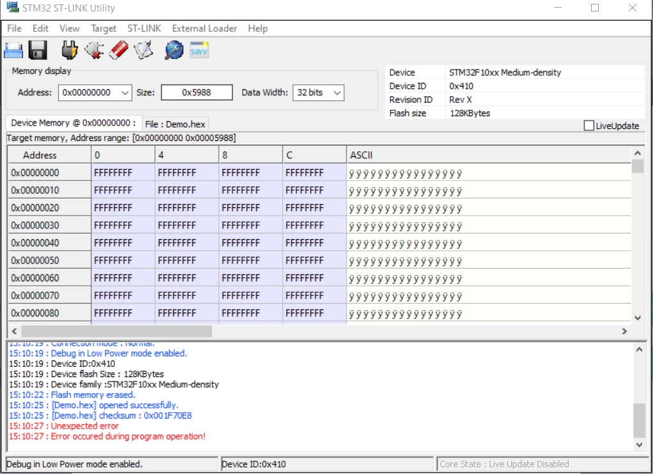Click log line 'Device family :STM32F10xx Medium-density'
The height and width of the screenshot is (474, 653).
click(x=114, y=384)
